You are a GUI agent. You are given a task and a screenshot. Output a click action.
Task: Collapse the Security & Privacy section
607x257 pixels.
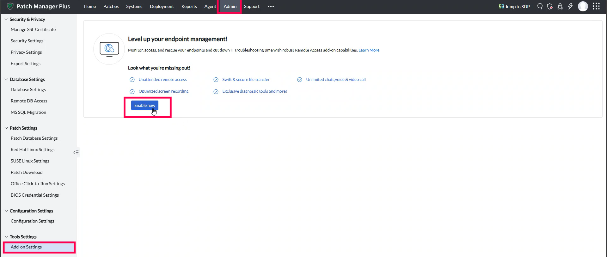pyautogui.click(x=6, y=19)
